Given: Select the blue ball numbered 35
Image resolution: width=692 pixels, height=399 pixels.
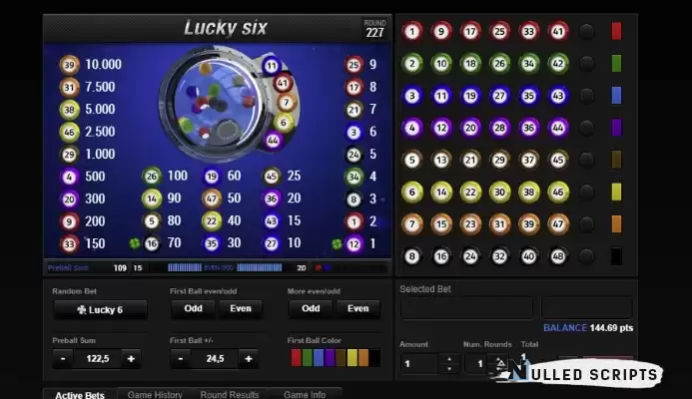Looking at the screenshot, I should [528, 96].
